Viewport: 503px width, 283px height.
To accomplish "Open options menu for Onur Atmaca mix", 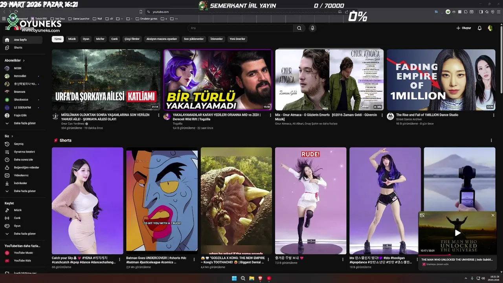I will 382,115.
